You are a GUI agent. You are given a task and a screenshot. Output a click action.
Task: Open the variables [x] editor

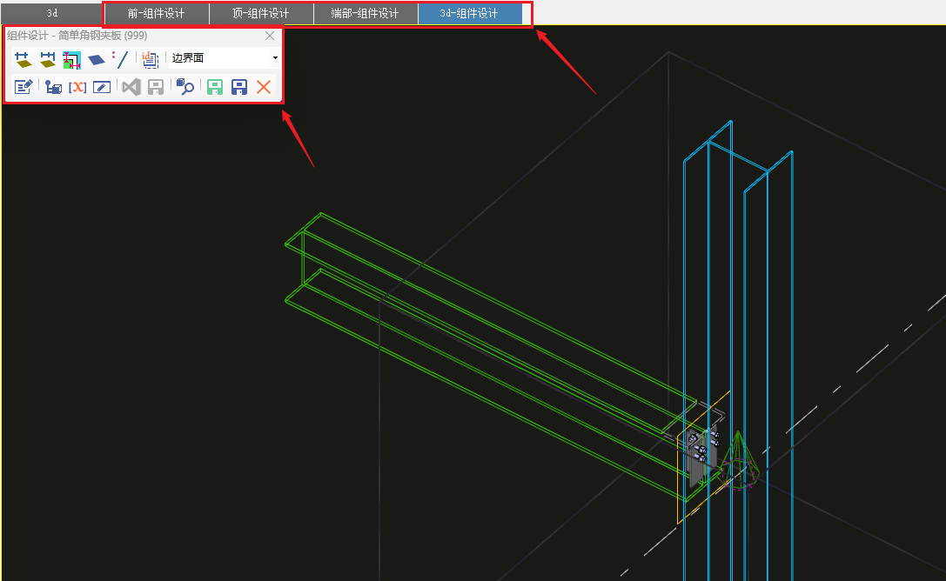click(77, 87)
